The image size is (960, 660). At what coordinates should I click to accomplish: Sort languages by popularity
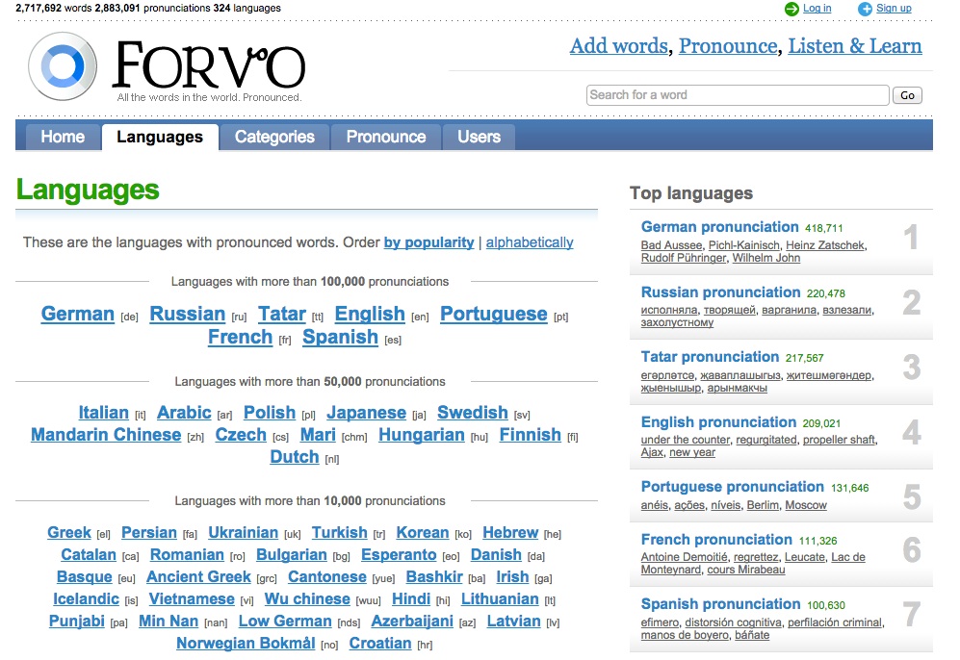[428, 242]
